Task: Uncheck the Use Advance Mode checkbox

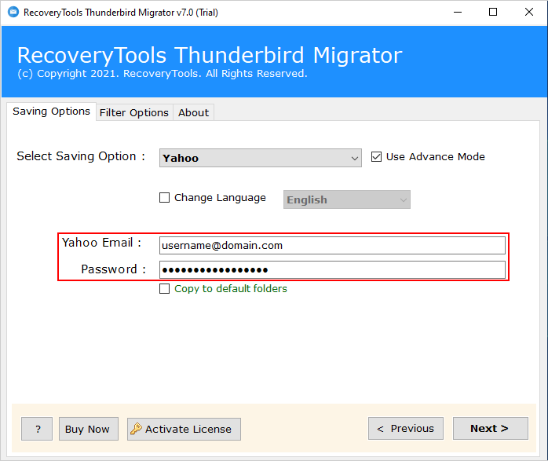Action: (376, 156)
